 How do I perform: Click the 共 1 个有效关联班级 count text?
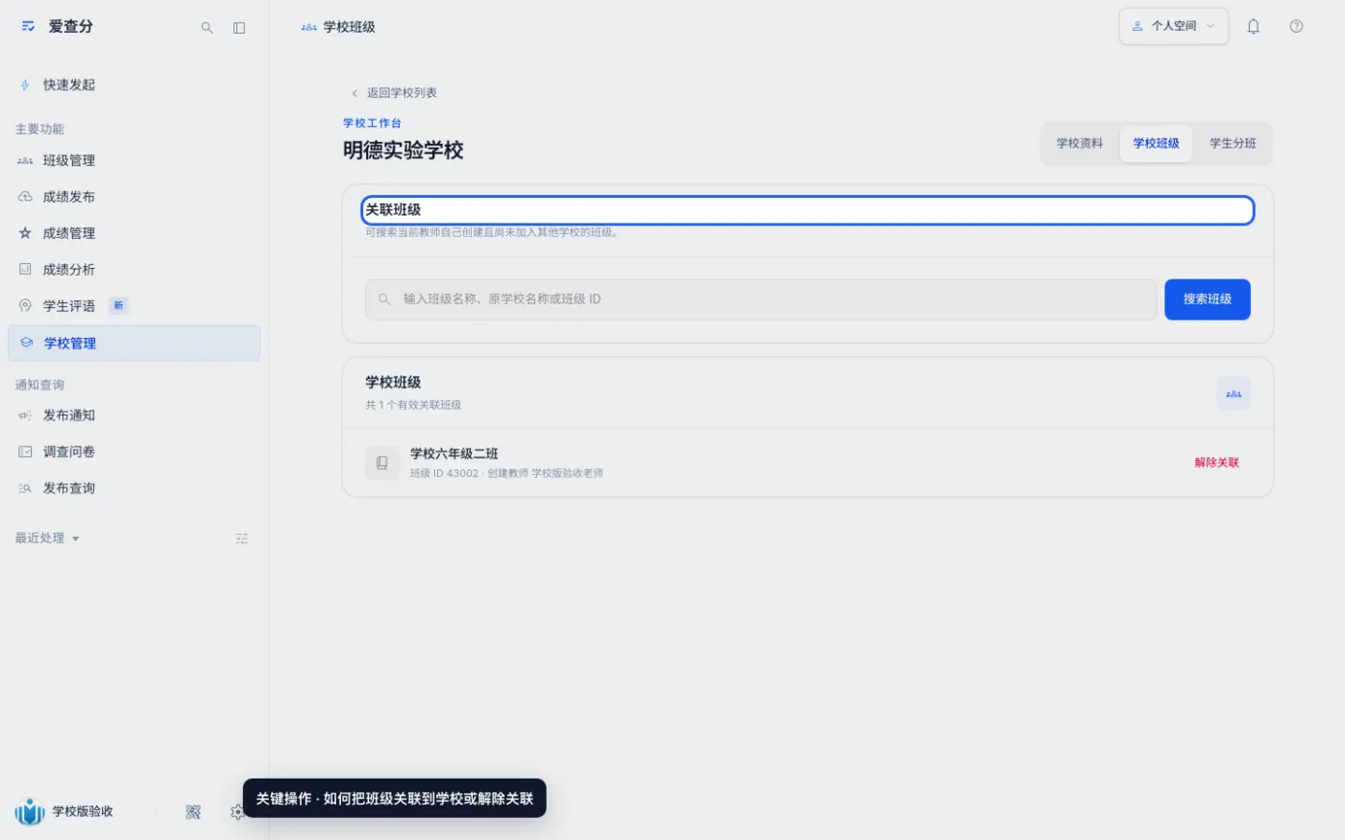pos(413,405)
